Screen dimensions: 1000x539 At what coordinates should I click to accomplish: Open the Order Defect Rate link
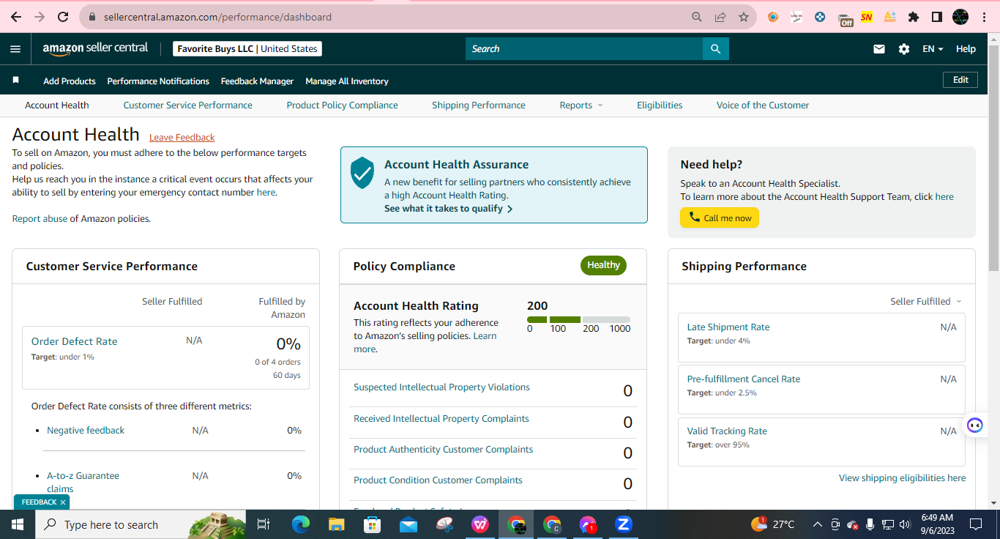pos(74,341)
